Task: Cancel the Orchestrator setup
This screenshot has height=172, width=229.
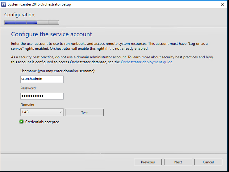Action: pos(208,162)
